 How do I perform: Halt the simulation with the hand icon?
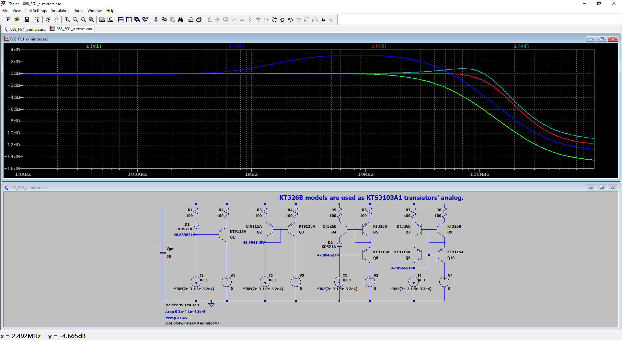tap(56, 20)
